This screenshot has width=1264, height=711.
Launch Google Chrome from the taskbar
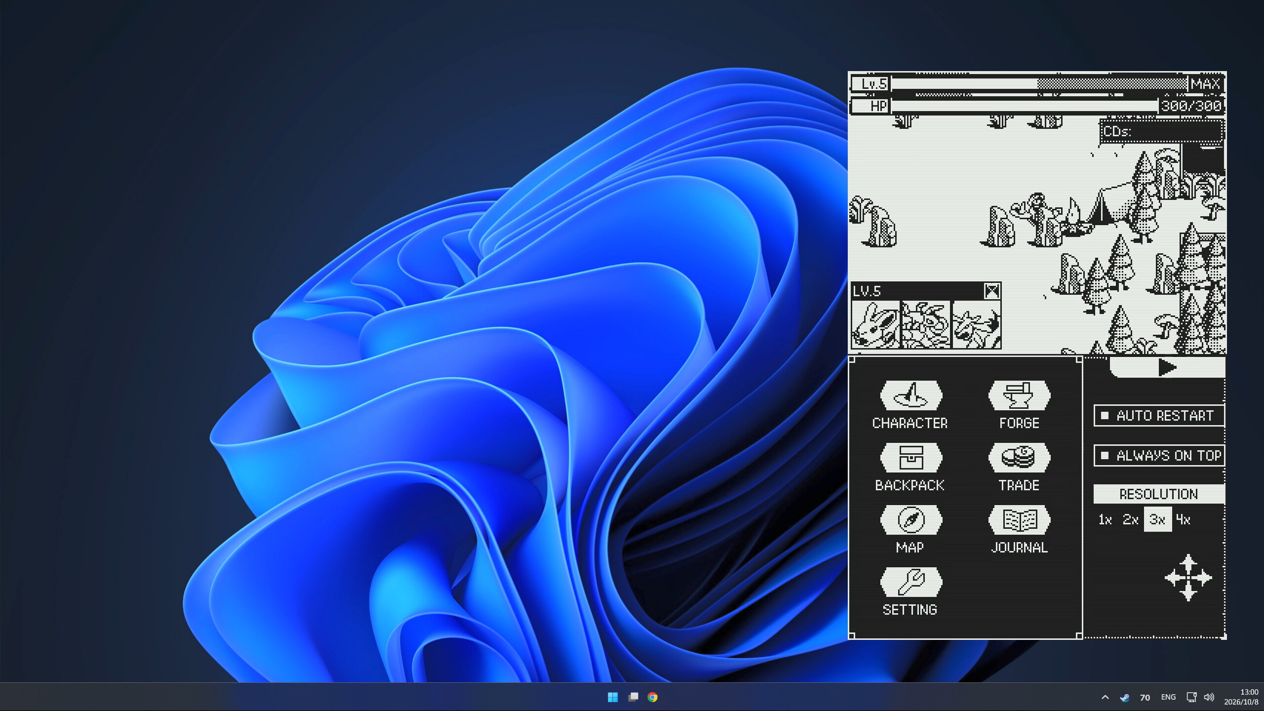[653, 697]
